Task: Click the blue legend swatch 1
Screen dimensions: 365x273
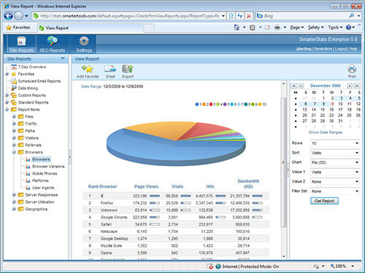Action: pyautogui.click(x=197, y=104)
